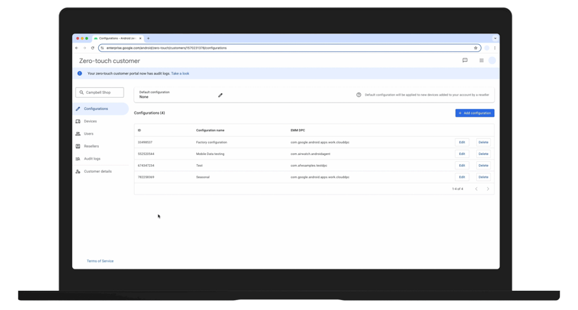Click the Audit logs sidebar icon

(78, 159)
